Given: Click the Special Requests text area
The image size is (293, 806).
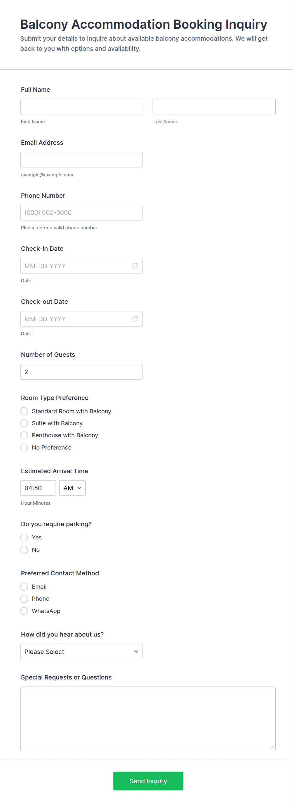Looking at the screenshot, I should coord(148,718).
